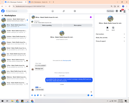Click the volume icon in system tray

click(x=112, y=101)
